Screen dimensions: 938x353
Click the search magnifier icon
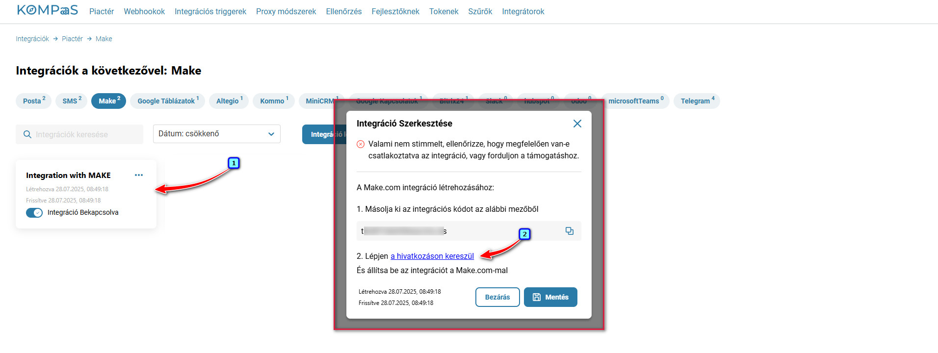pyautogui.click(x=27, y=134)
